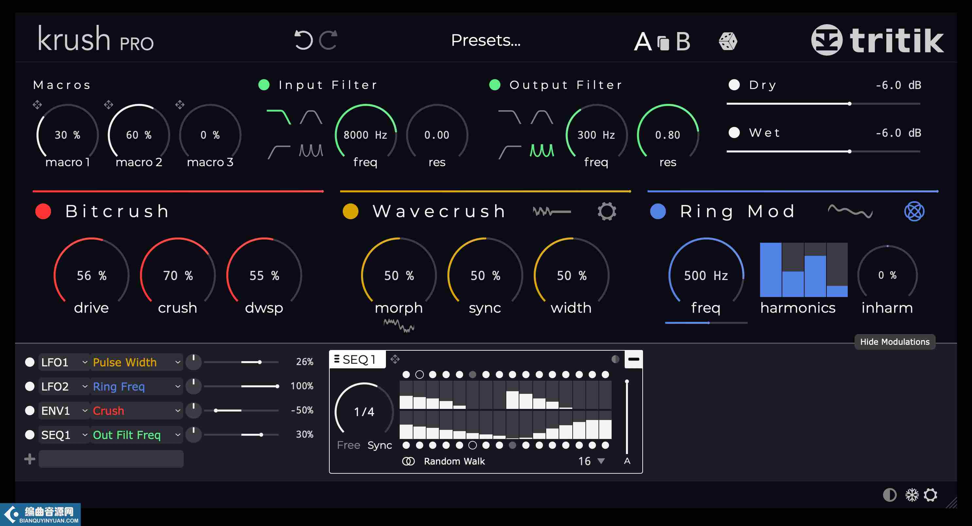Click the SEQ 1 half-circle polarity icon
The height and width of the screenshot is (526, 972).
616,359
